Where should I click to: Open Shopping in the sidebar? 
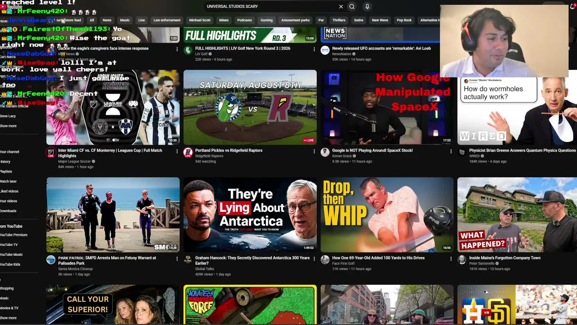tap(7, 288)
